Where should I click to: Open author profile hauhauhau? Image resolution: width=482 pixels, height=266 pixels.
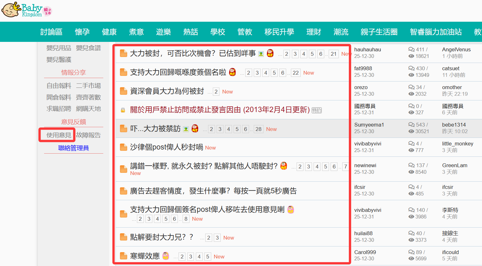(x=367, y=49)
